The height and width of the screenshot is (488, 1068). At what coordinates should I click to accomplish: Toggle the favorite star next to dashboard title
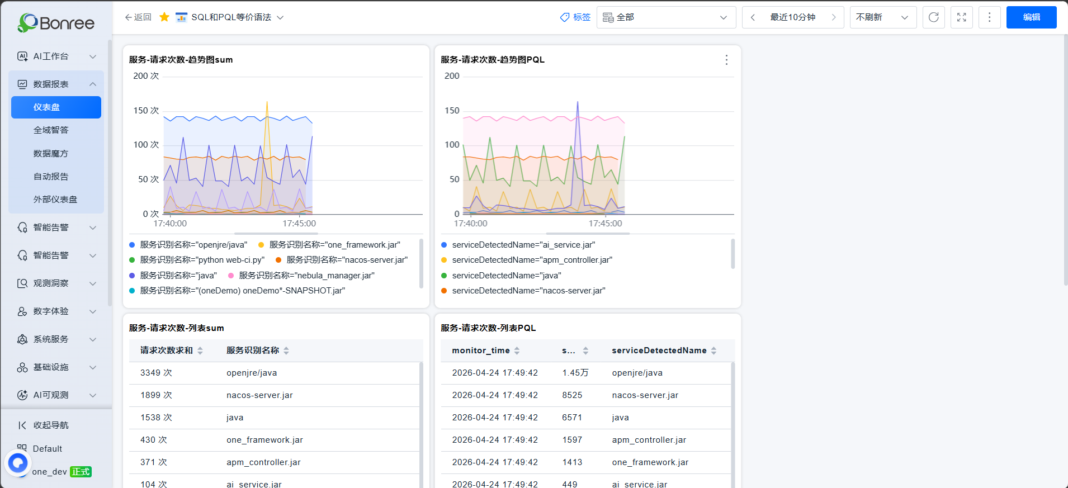tap(164, 17)
